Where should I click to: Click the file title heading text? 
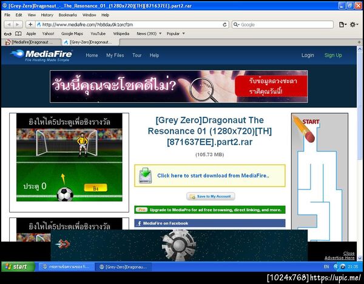pyautogui.click(x=210, y=131)
